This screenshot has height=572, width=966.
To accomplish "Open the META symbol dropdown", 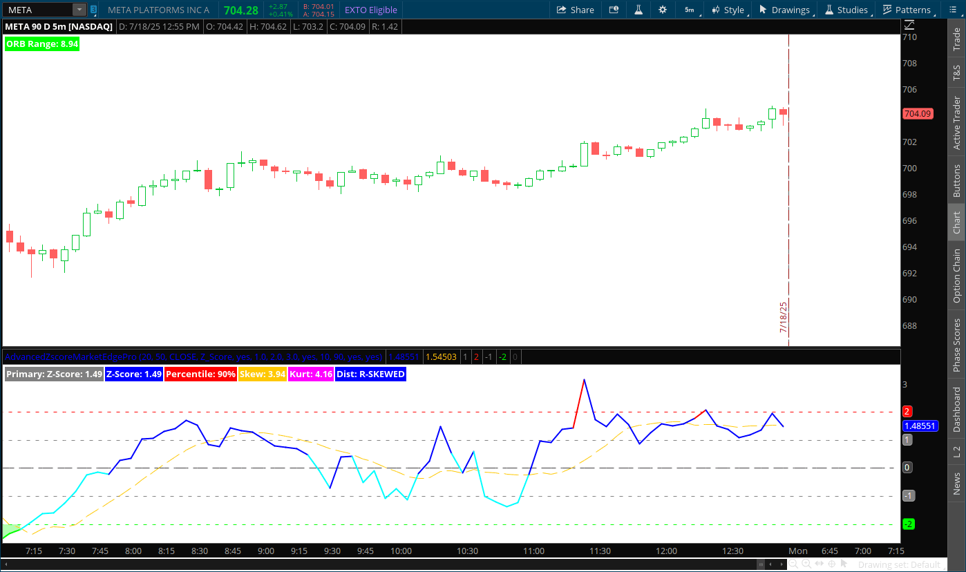I will click(x=78, y=10).
